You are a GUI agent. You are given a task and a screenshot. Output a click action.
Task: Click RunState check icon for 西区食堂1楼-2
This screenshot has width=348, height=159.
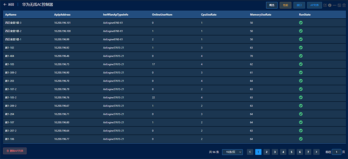tap(301, 31)
